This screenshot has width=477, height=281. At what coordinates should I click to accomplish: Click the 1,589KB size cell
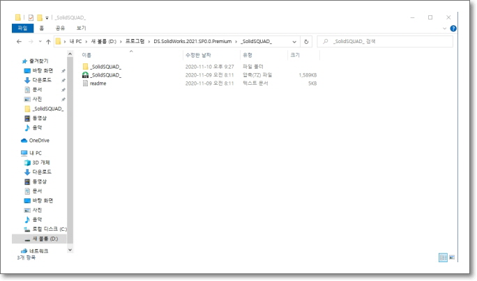coord(308,75)
